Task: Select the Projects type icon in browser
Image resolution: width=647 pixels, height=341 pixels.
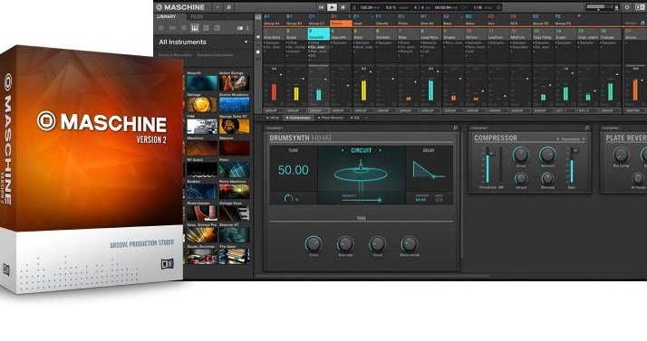Action: (x=161, y=28)
